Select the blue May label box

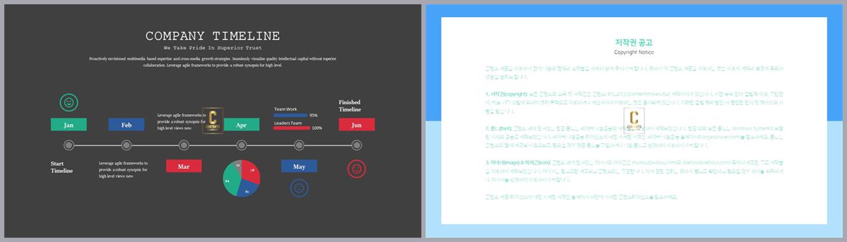point(299,166)
